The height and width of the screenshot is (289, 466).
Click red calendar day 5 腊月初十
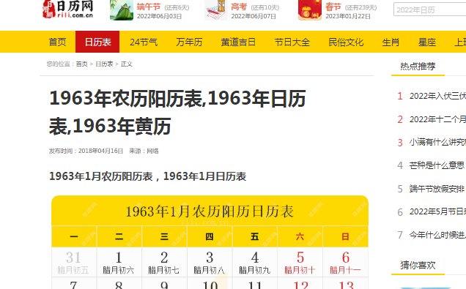[300, 263]
